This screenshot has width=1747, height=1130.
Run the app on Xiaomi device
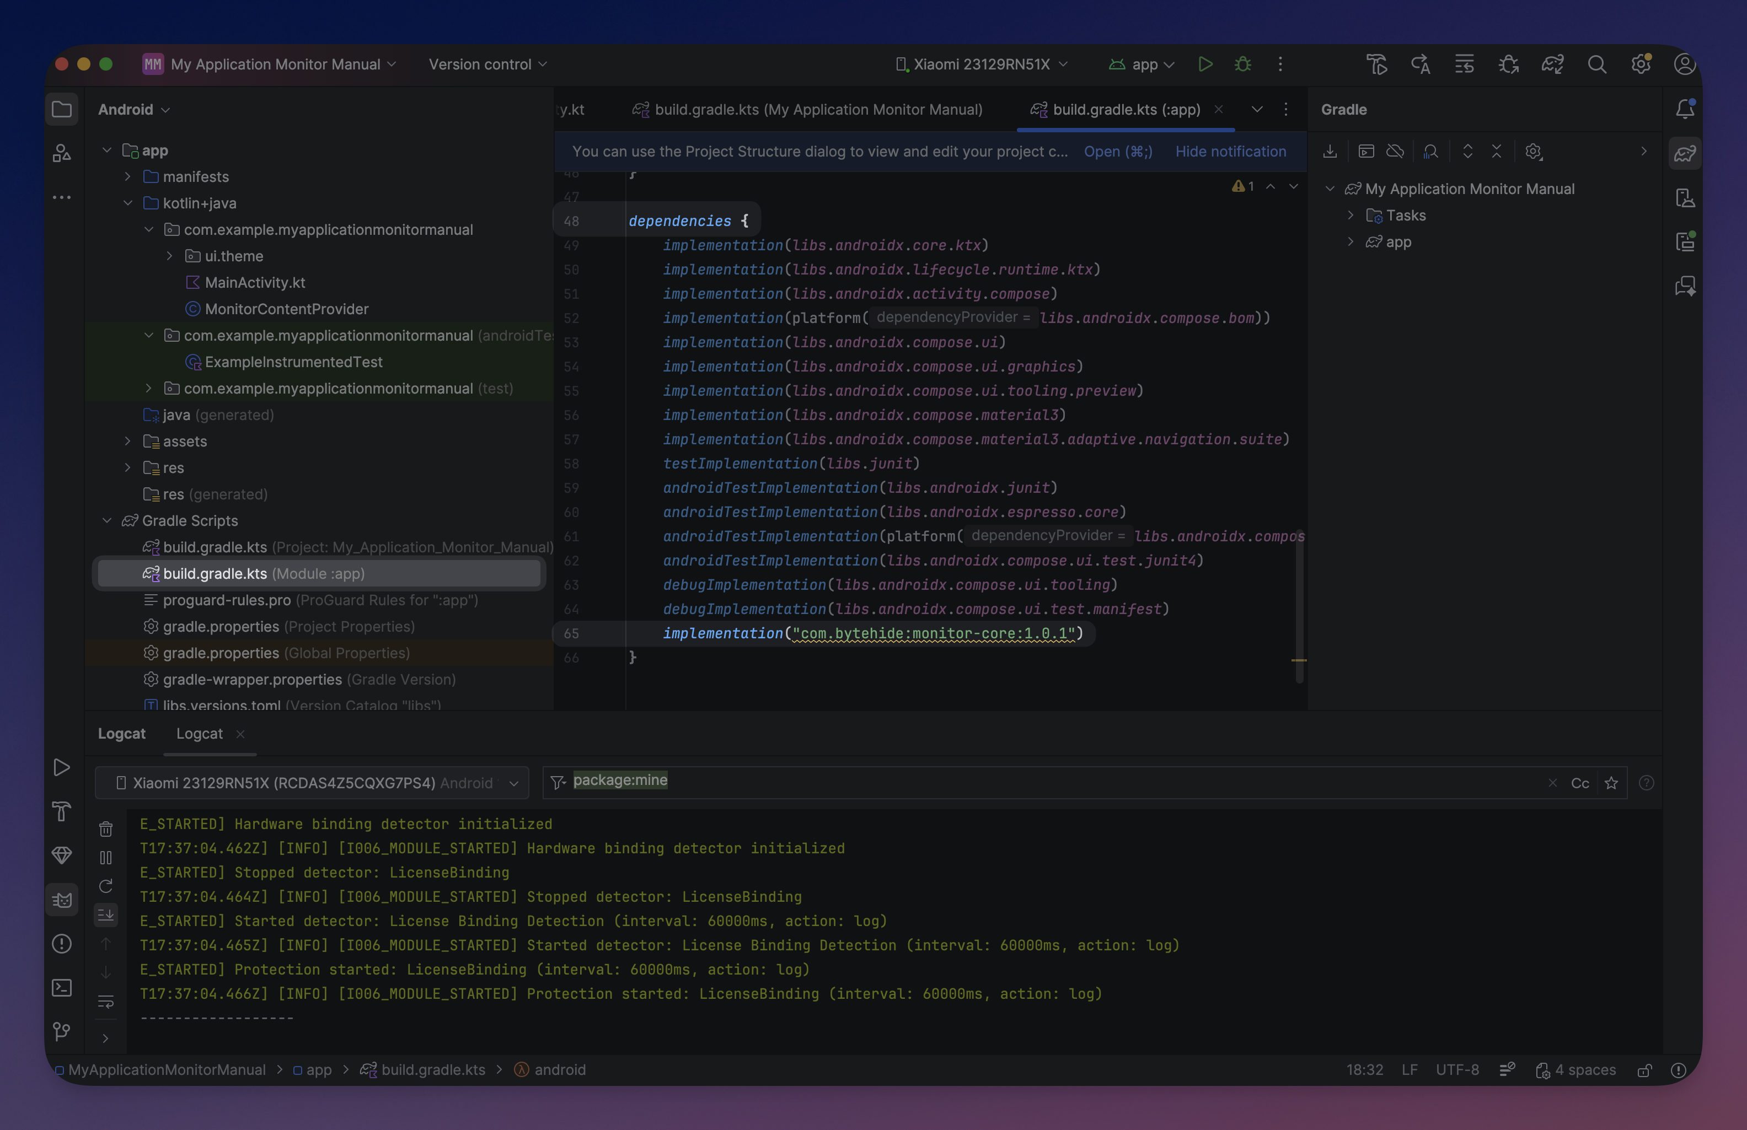(1205, 64)
